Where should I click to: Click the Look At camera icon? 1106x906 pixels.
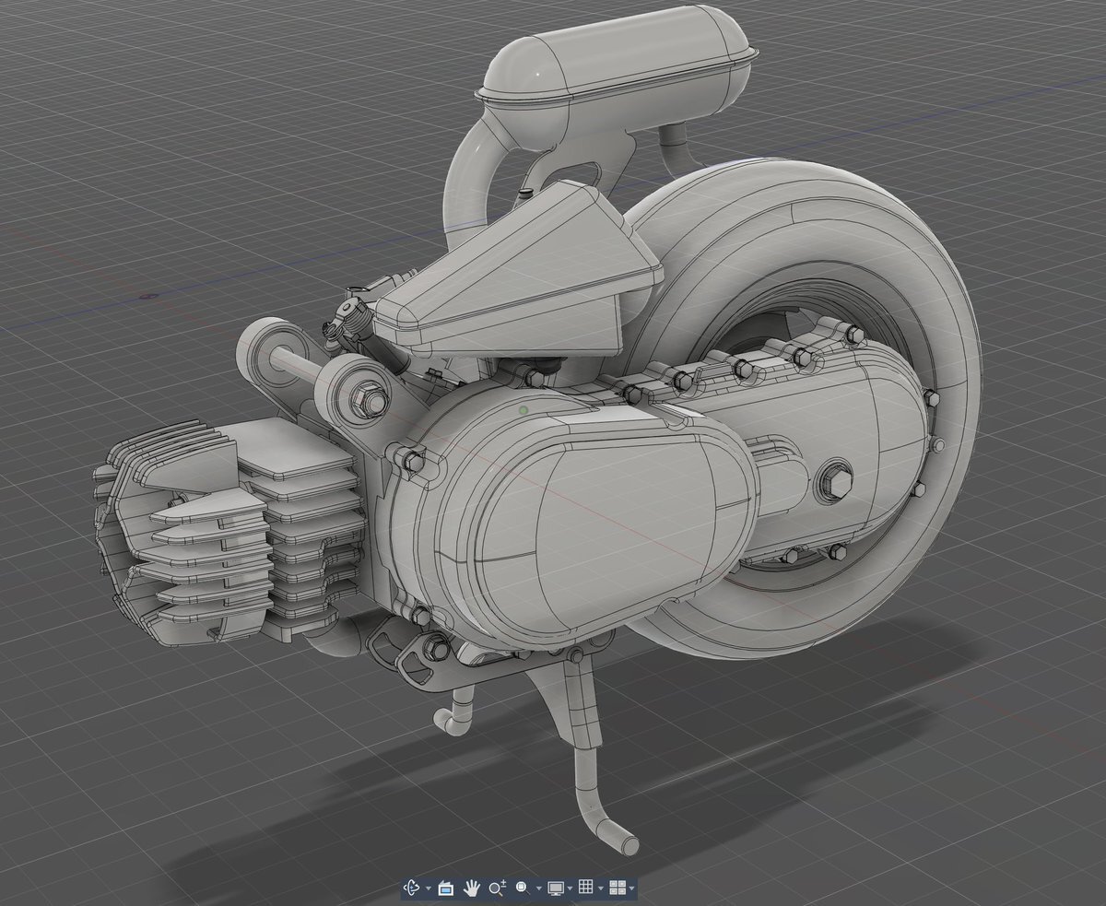click(445, 888)
